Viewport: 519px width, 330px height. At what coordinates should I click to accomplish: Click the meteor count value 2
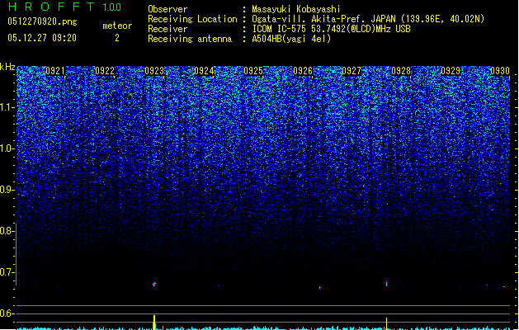[x=117, y=38]
